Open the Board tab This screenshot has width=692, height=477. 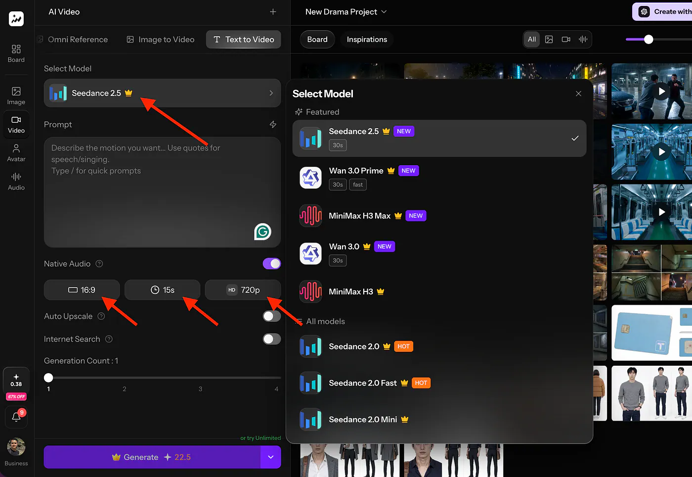click(x=317, y=40)
